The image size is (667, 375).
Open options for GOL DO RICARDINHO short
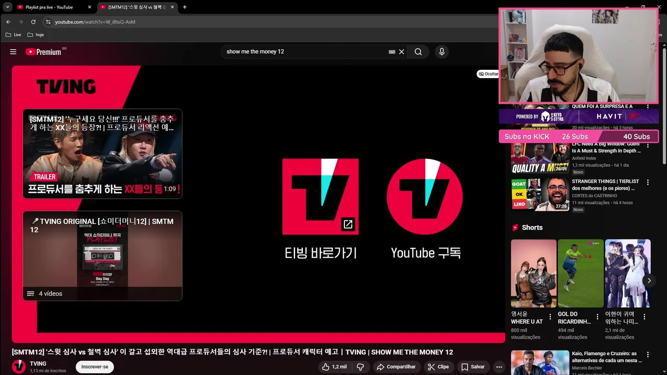pos(597,317)
